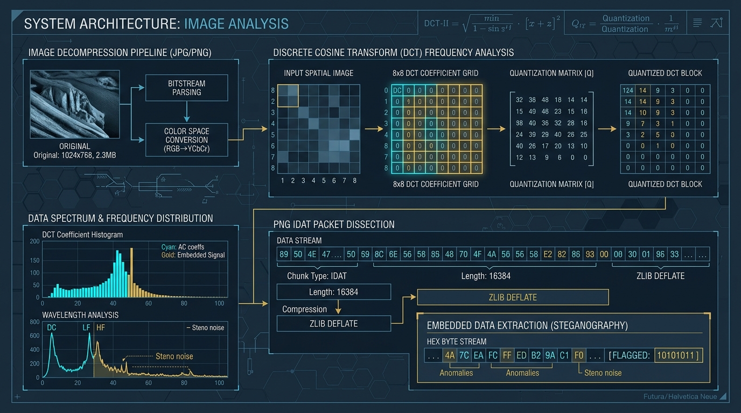Click the DC cell in the DCT coefficient grid
Viewport: 741px width, 413px height.
point(397,90)
